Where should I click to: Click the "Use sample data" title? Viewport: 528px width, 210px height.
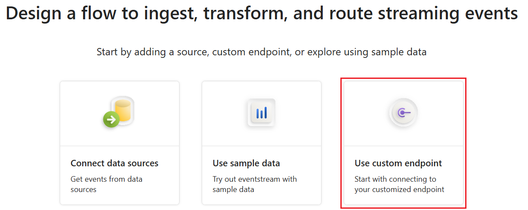pyautogui.click(x=246, y=163)
